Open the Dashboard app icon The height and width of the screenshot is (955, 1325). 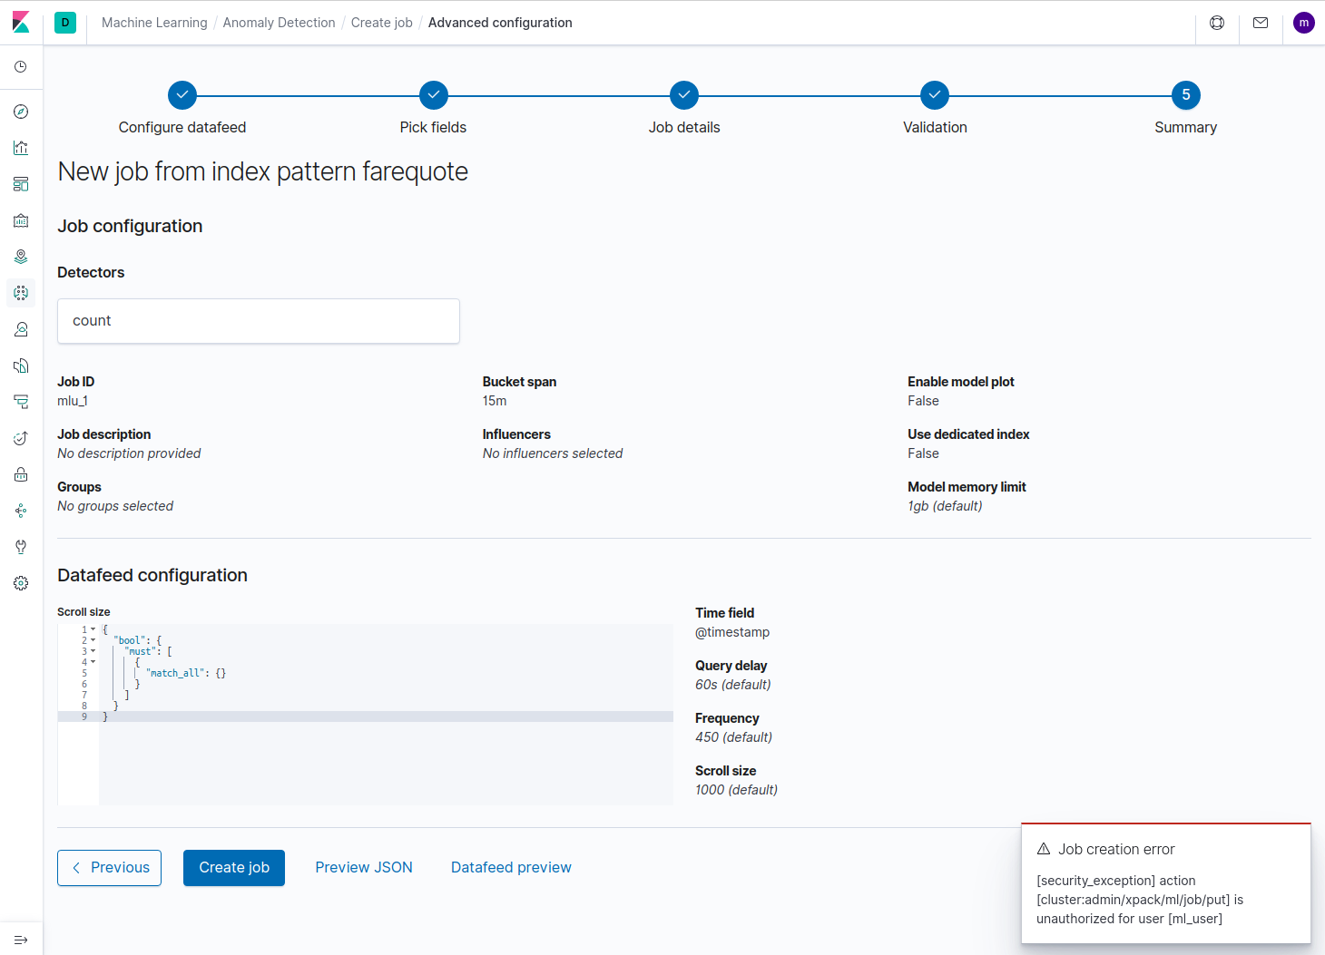pyautogui.click(x=21, y=184)
